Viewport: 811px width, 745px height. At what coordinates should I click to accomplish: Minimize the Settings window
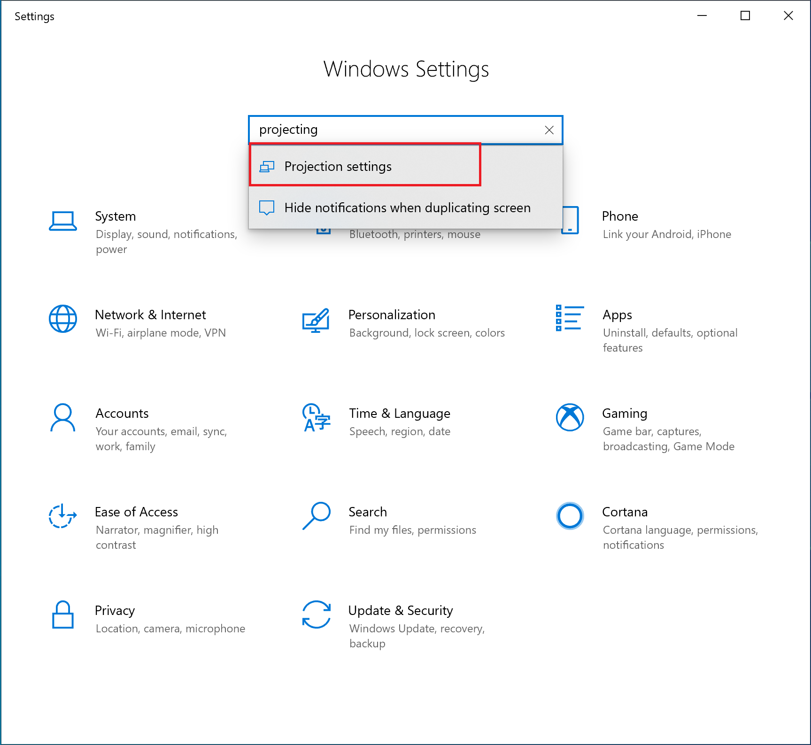pos(702,16)
